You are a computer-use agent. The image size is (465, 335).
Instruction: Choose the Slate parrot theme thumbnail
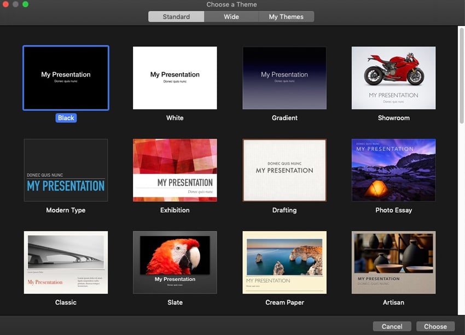point(175,262)
